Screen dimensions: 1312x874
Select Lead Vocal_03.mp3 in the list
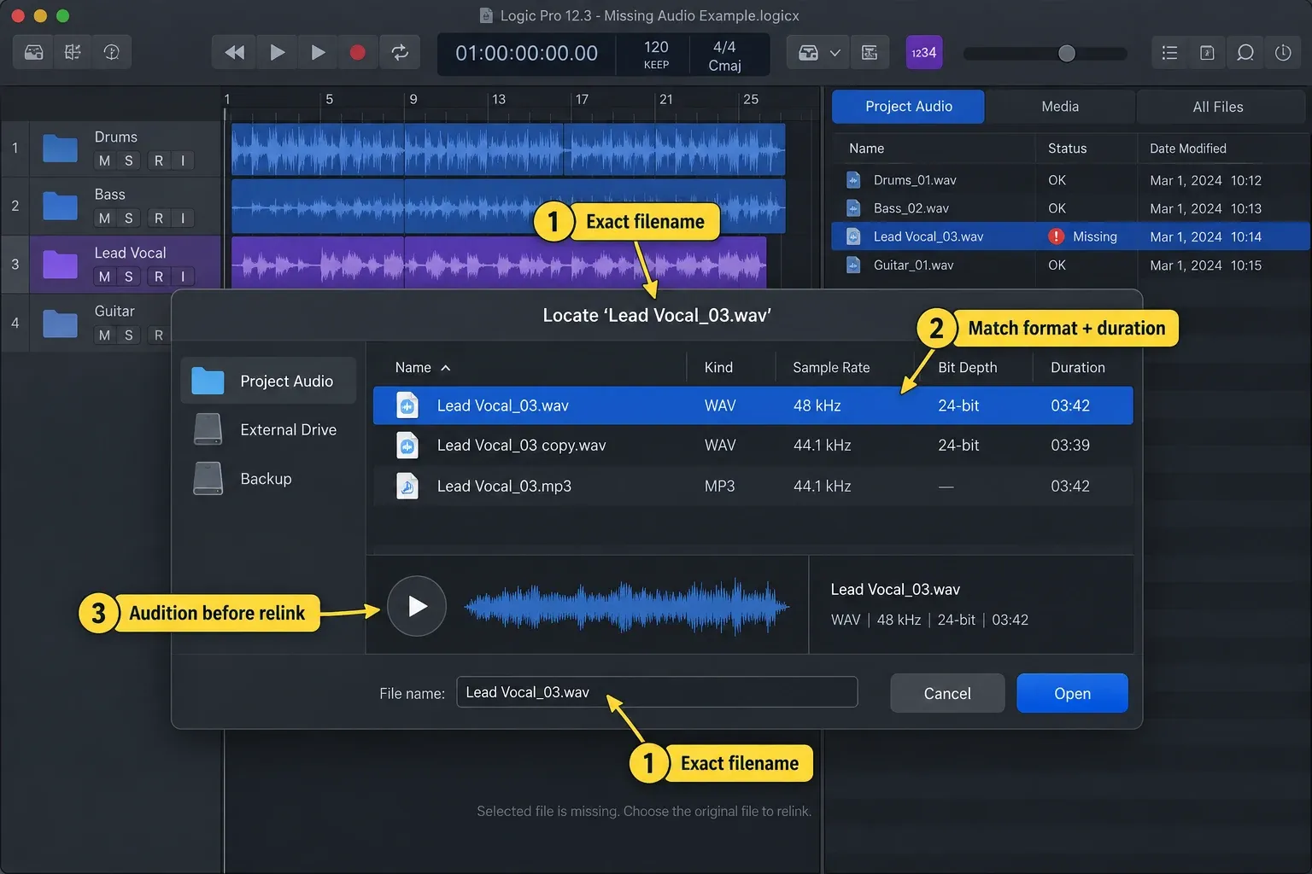coord(753,487)
